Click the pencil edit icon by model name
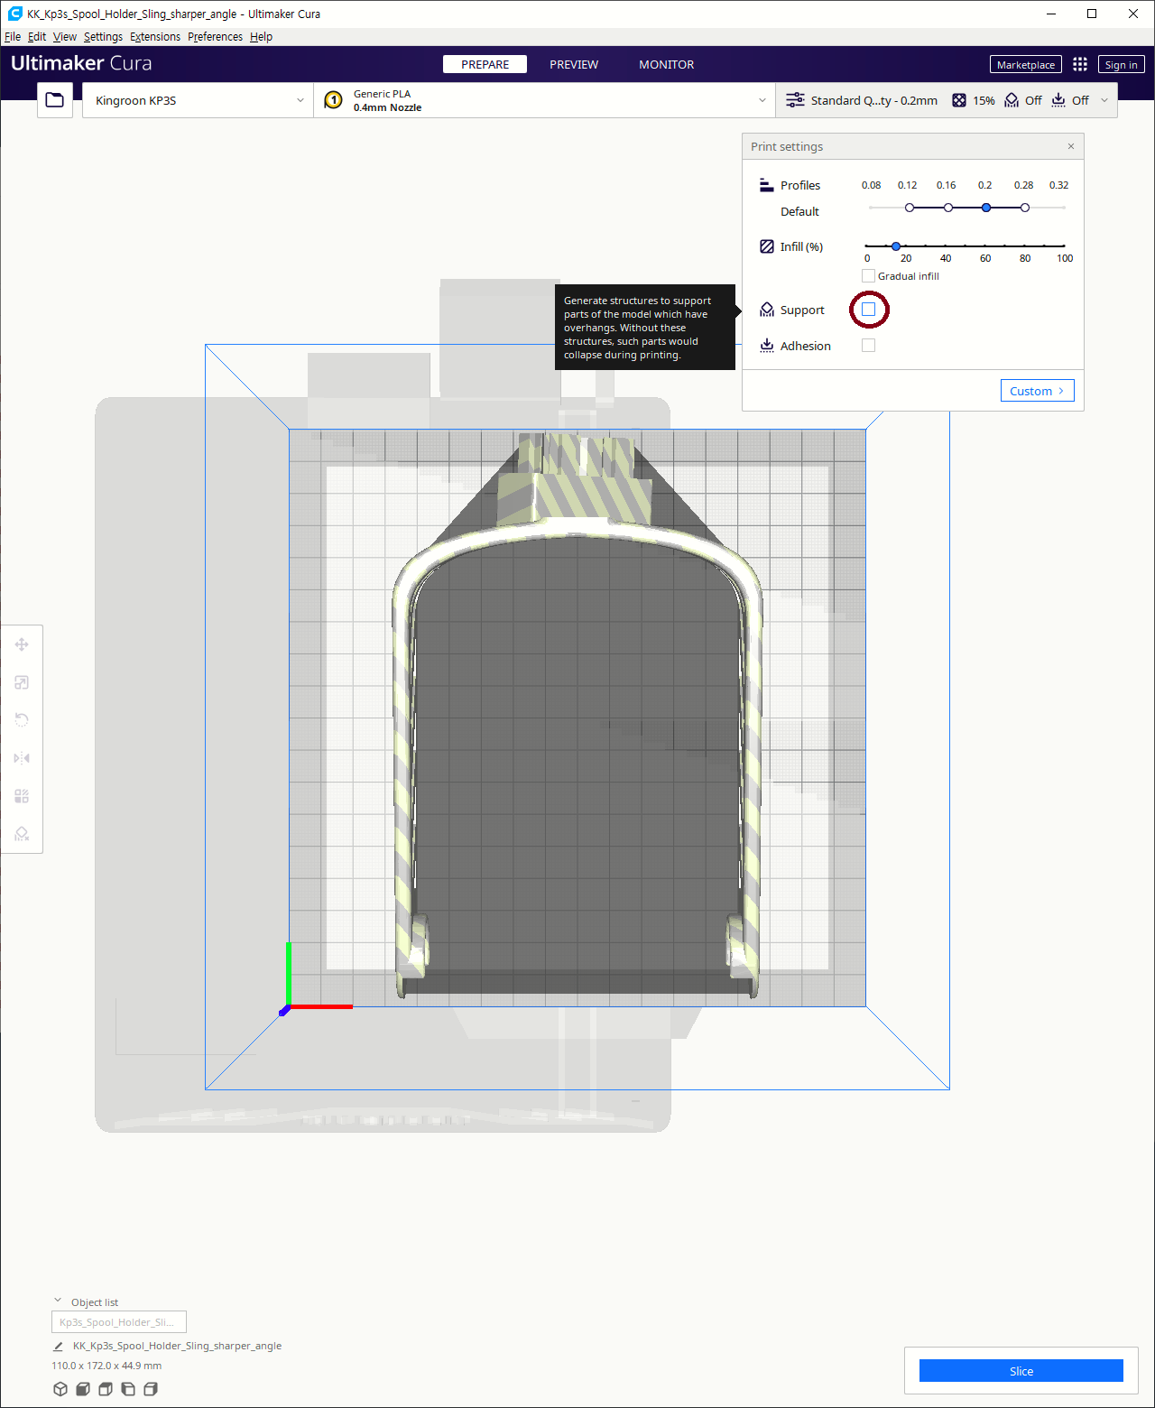The image size is (1155, 1408). [x=59, y=1346]
